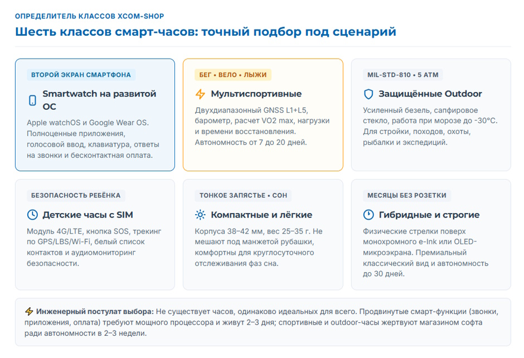Open the Smartwatch на развитой ОС heading
524x358 pixels.
(x=99, y=100)
